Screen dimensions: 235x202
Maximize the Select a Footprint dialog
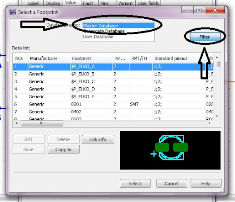[x=199, y=10]
